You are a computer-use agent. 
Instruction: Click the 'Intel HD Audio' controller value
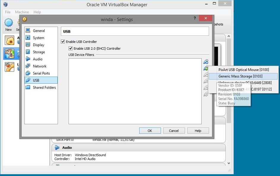85,159
